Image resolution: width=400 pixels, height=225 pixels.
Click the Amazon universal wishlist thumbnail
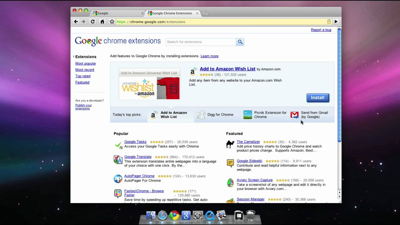(149, 84)
